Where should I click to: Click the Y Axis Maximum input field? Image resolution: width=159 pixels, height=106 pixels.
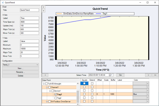[x=29, y=49]
